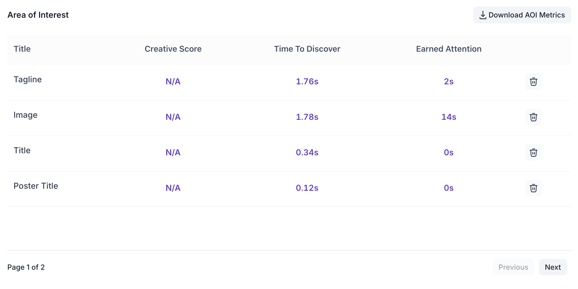Click trash icon for the 0.34s Title row
578x289 pixels.
[533, 152]
